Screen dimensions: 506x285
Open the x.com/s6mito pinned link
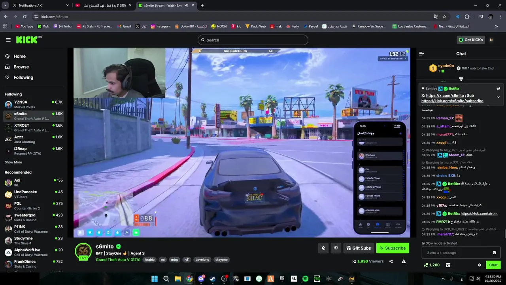[445, 95]
